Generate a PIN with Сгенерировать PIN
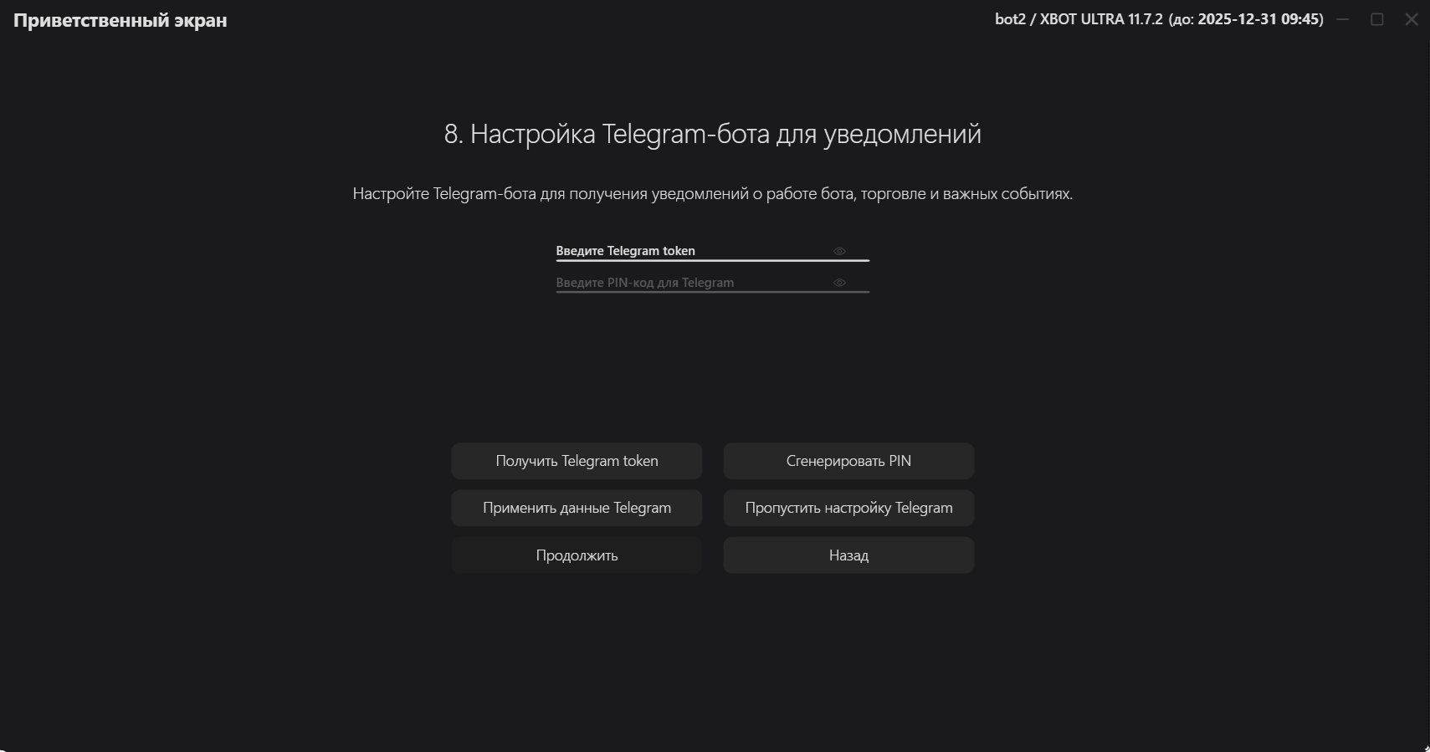The image size is (1430, 752). (848, 461)
